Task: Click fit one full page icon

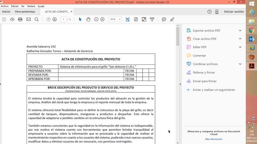Action: point(136,20)
